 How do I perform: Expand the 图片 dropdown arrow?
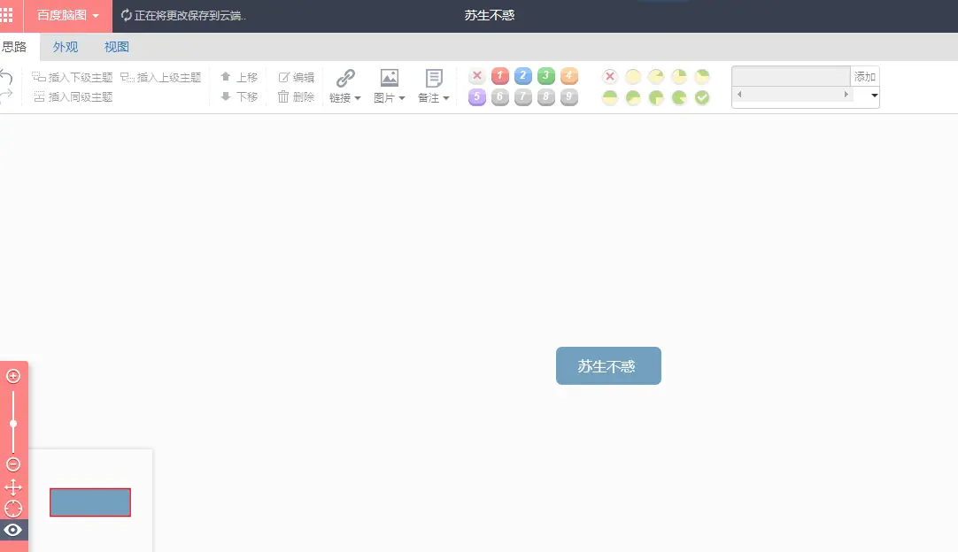[x=401, y=98]
